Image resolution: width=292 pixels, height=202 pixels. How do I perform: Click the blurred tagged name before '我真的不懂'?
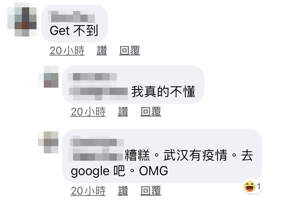[98, 92]
